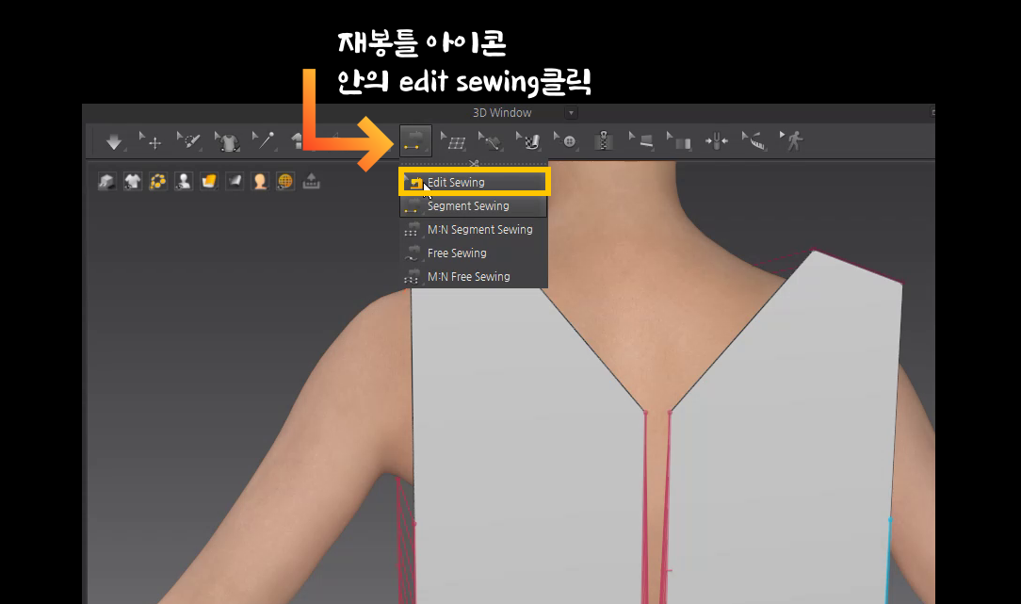Select the Edit Binding/Piping tool
Image resolution: width=1021 pixels, height=604 pixels.
[x=642, y=140]
